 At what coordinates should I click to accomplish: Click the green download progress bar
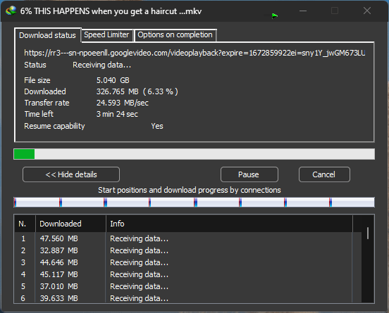[x=194, y=154]
